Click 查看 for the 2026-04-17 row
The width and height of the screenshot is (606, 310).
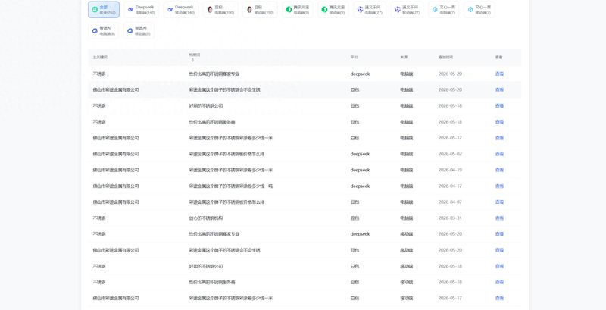pyautogui.click(x=499, y=186)
